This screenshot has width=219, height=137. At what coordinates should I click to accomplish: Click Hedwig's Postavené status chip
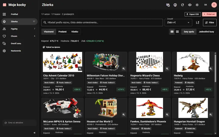(x=179, y=83)
